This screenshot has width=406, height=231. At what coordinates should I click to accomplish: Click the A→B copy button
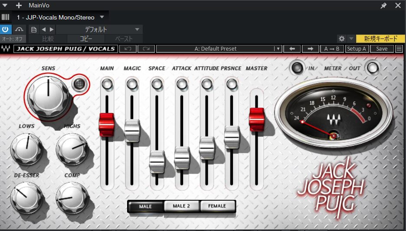[332, 49]
